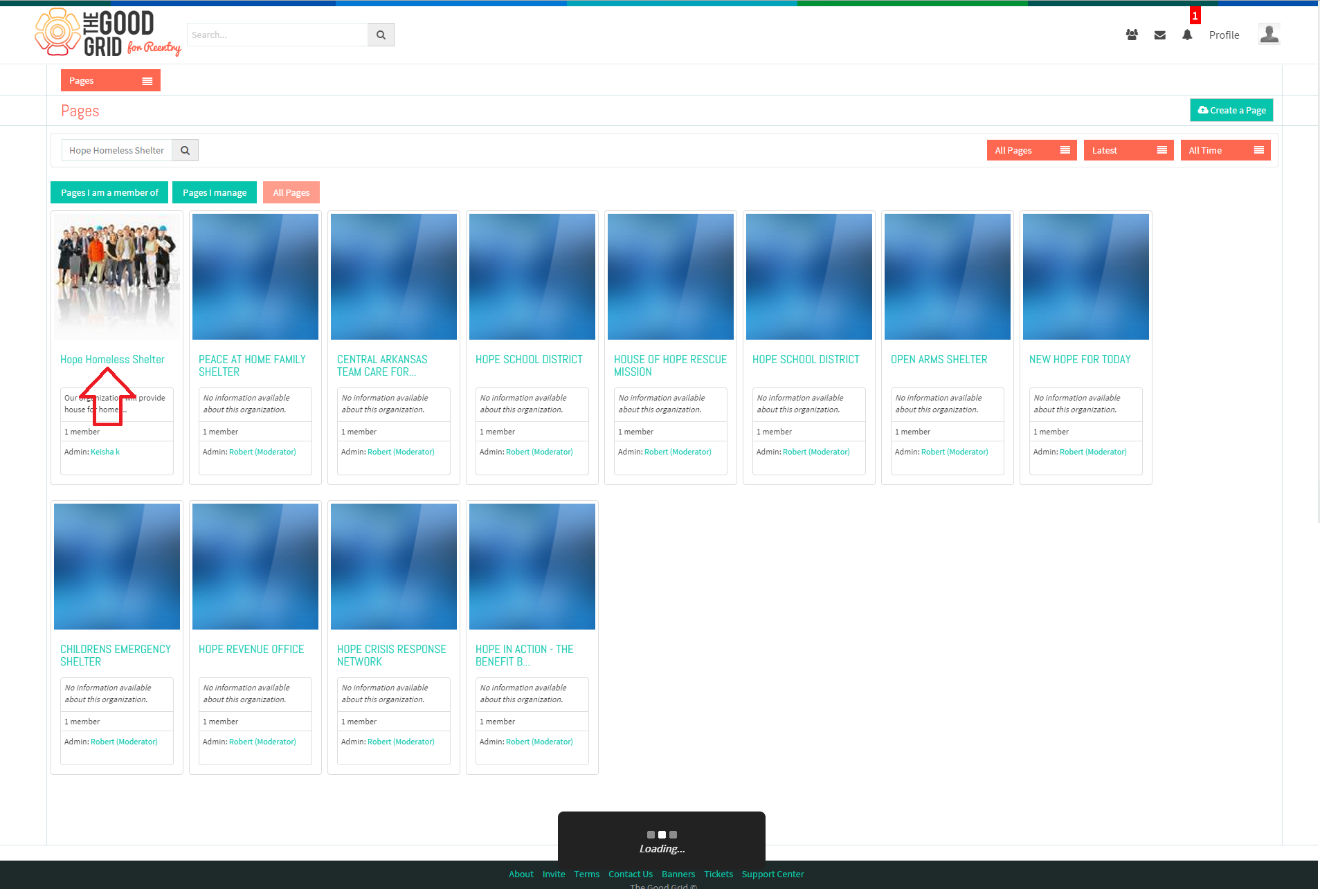Click the Pages search magnifier button
1320x889 pixels.
click(185, 150)
